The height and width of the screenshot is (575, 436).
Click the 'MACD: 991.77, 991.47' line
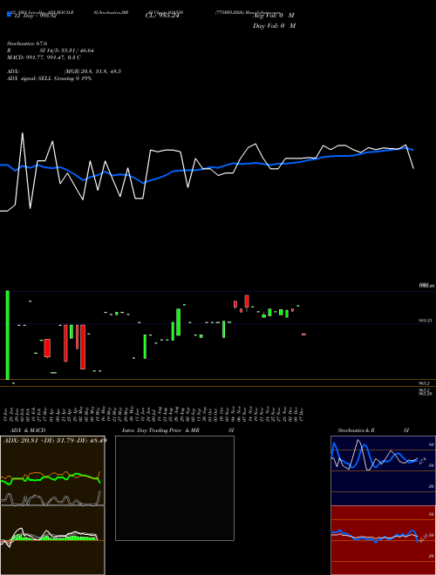(44, 57)
